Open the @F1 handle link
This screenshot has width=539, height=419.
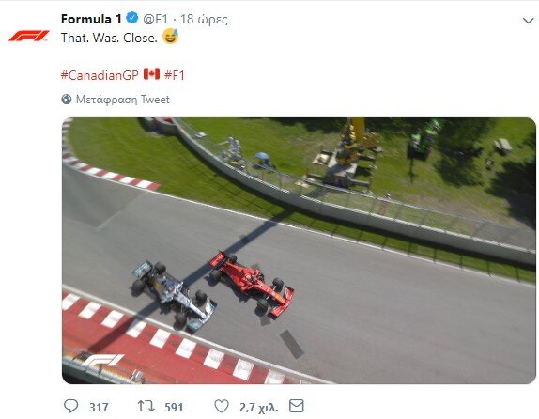pyautogui.click(x=155, y=19)
